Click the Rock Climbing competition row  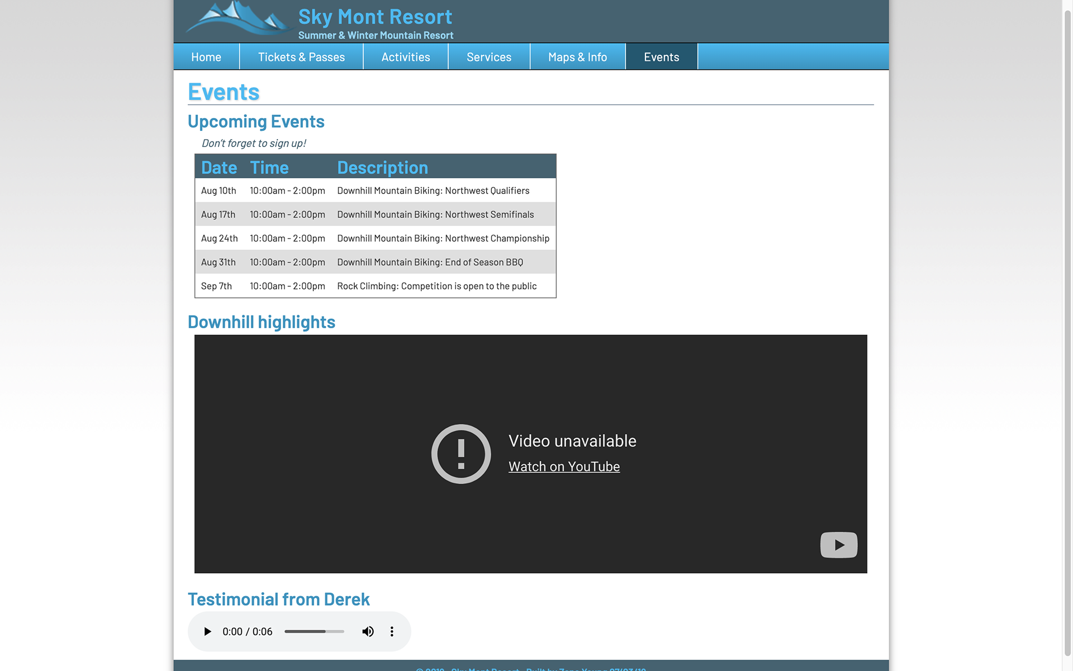436,286
